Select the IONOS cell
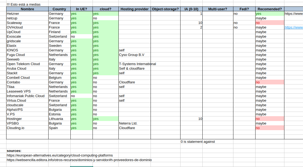 (27, 50)
